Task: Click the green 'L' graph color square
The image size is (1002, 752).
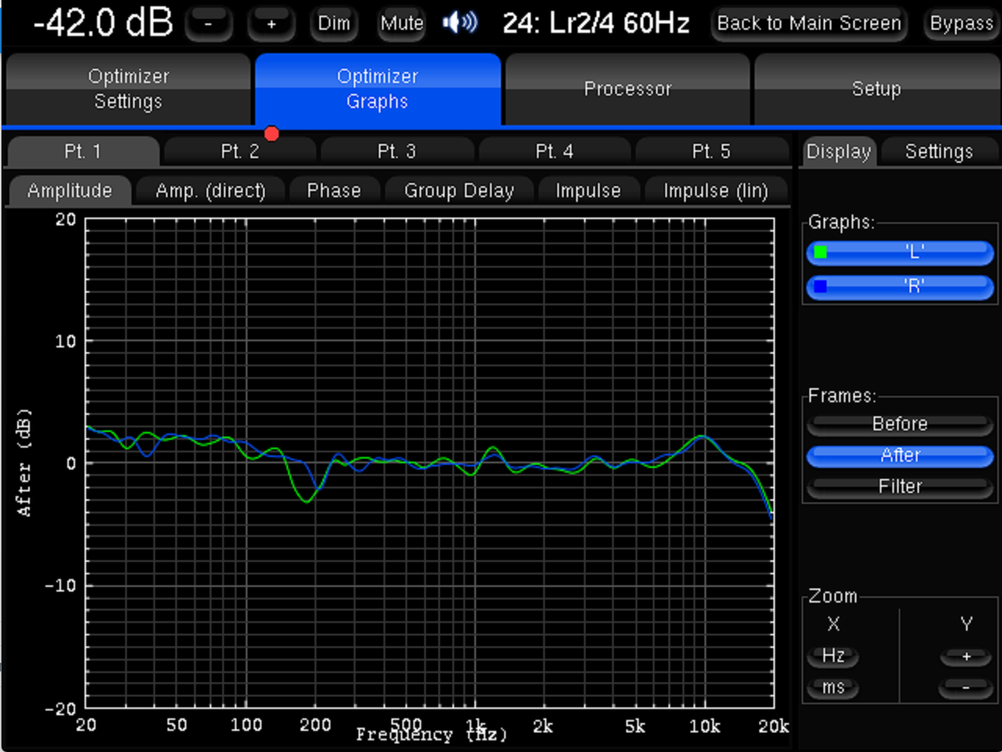Action: 820,252
